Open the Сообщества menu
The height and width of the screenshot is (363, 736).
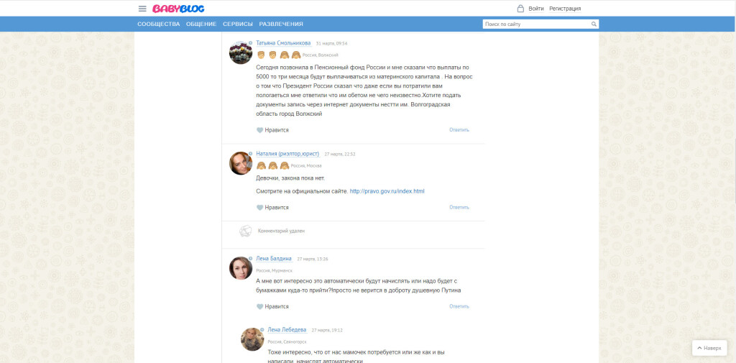tap(158, 24)
